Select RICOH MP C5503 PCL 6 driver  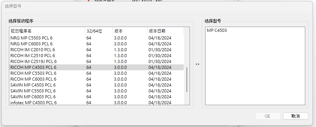pyautogui.click(x=96, y=73)
